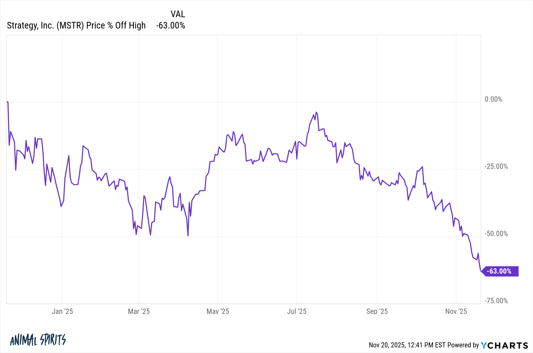Click the VAL column header
533x353 pixels.
(x=178, y=14)
